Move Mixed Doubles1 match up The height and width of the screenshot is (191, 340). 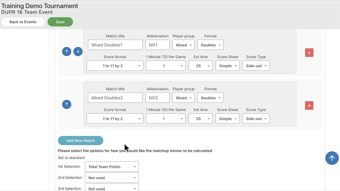pos(67,51)
